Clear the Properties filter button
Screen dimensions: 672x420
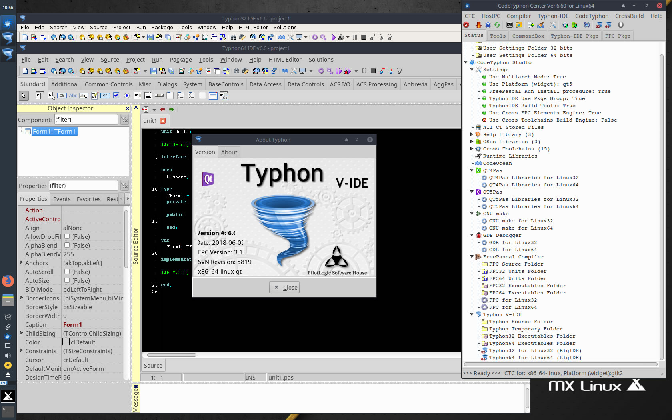(124, 186)
